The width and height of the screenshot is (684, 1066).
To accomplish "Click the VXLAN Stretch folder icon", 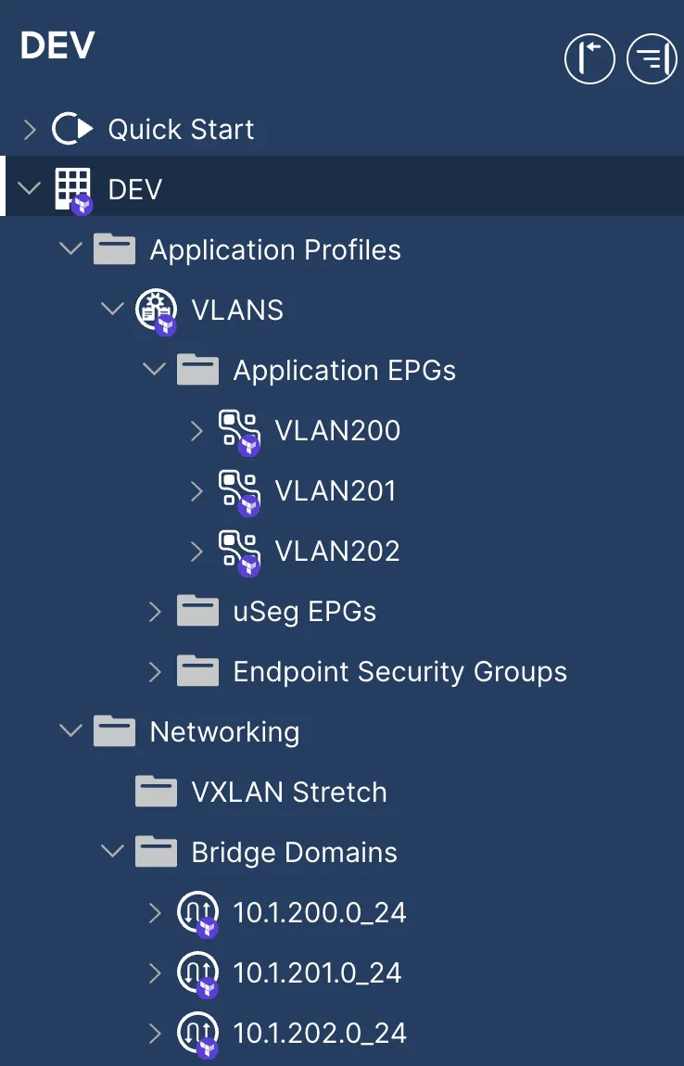I will coord(156,793).
